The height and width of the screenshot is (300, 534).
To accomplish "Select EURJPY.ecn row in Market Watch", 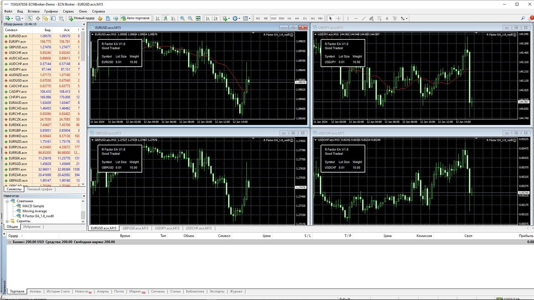I will 42,42.
